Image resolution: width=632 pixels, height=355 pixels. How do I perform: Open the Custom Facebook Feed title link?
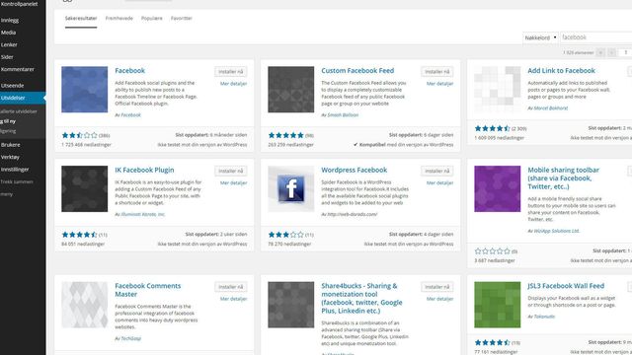tap(357, 70)
